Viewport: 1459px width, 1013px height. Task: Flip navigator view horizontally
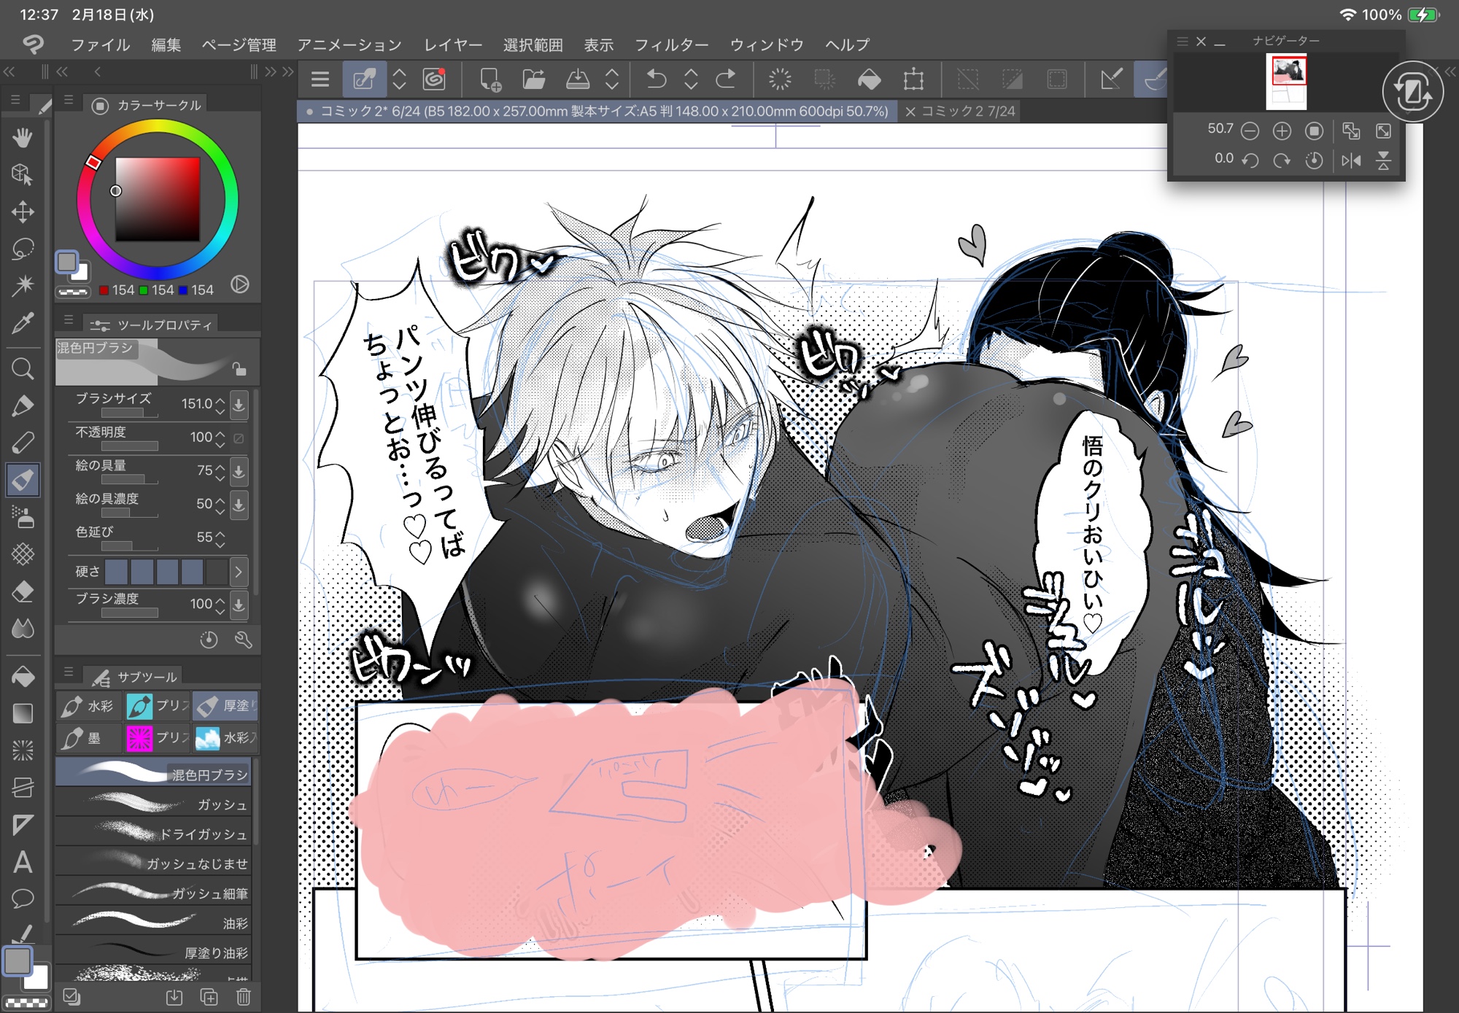(x=1351, y=160)
